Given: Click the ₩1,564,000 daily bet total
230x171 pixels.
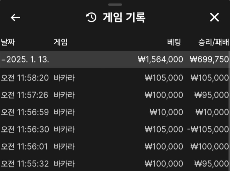Looking at the screenshot, I should 160,59.
